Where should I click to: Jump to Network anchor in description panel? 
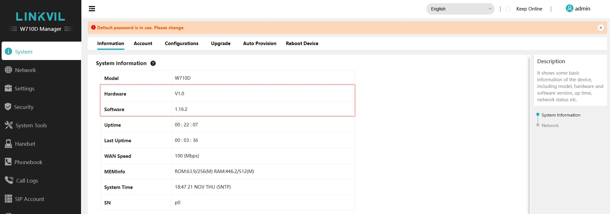[x=550, y=125]
